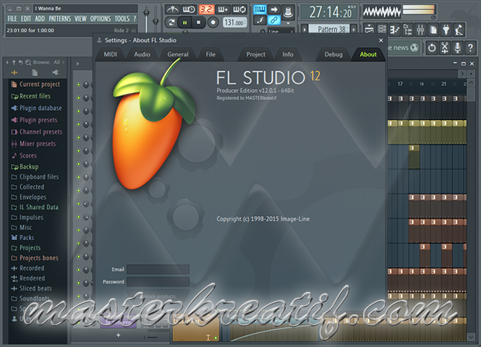Select the file pages snapshot icon in browser
The image size is (481, 347).
click(x=35, y=73)
